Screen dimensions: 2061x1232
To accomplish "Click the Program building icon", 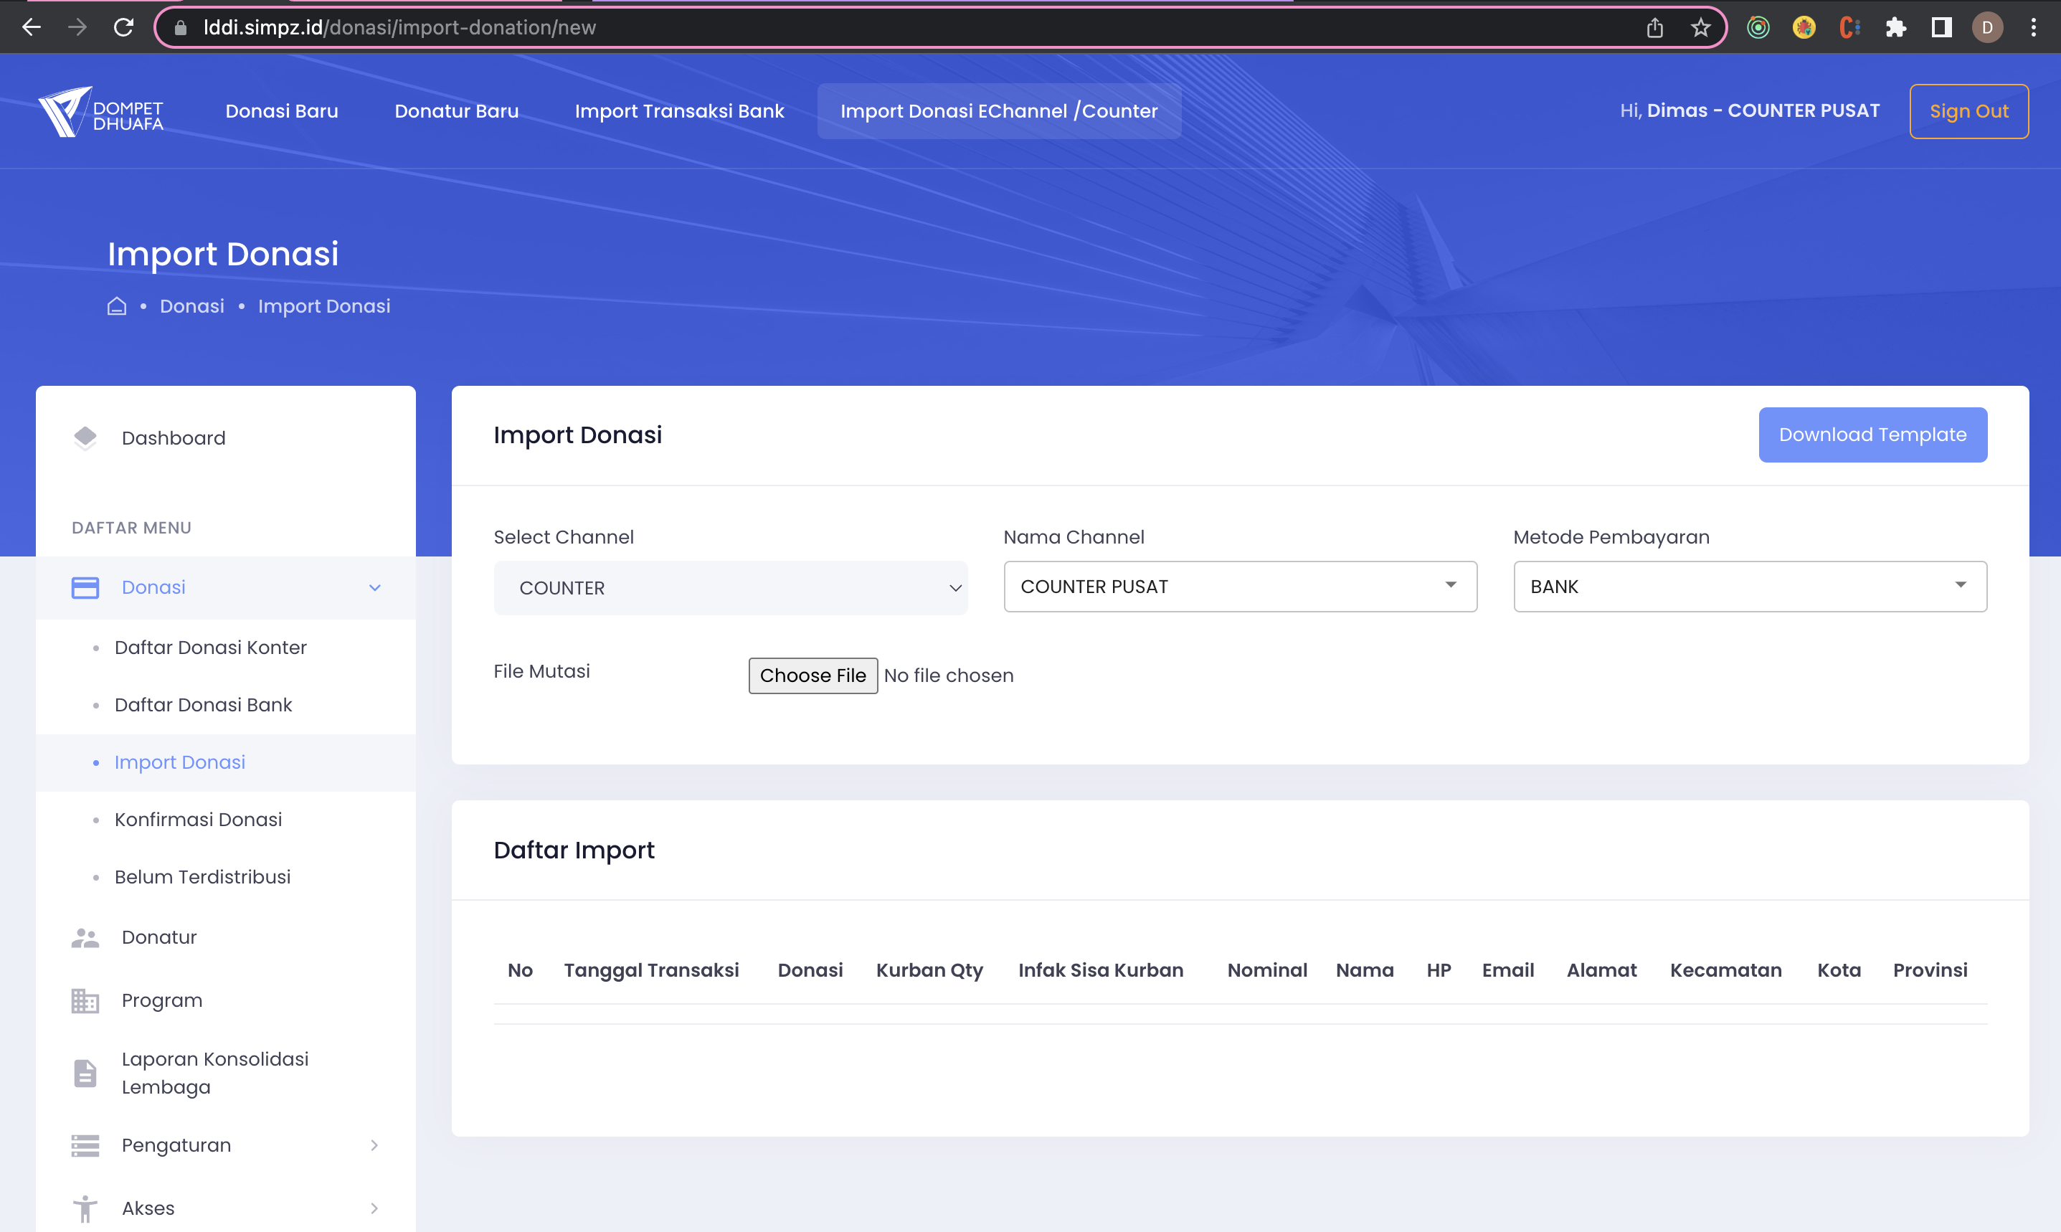I will click(x=85, y=1000).
